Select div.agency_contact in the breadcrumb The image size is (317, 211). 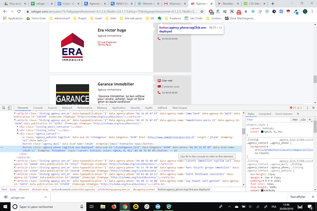coord(144,189)
